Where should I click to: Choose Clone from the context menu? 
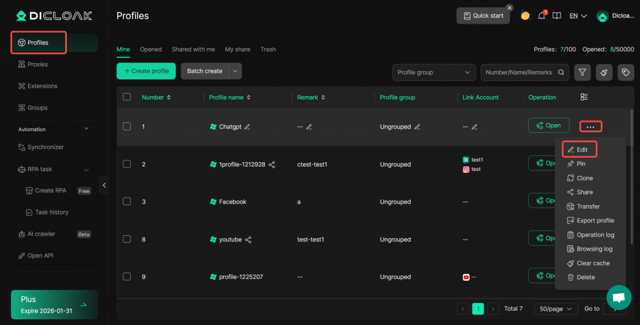pos(584,178)
